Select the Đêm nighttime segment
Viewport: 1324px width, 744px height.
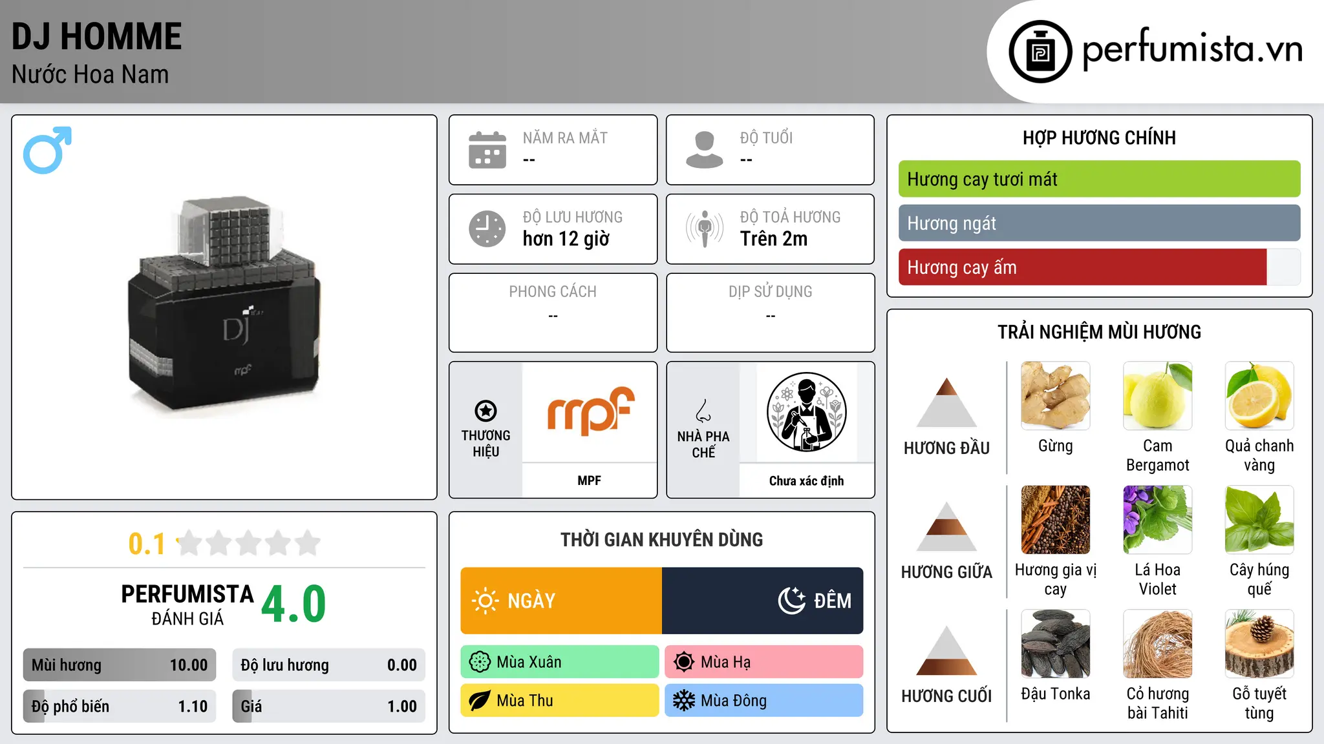pyautogui.click(x=763, y=601)
